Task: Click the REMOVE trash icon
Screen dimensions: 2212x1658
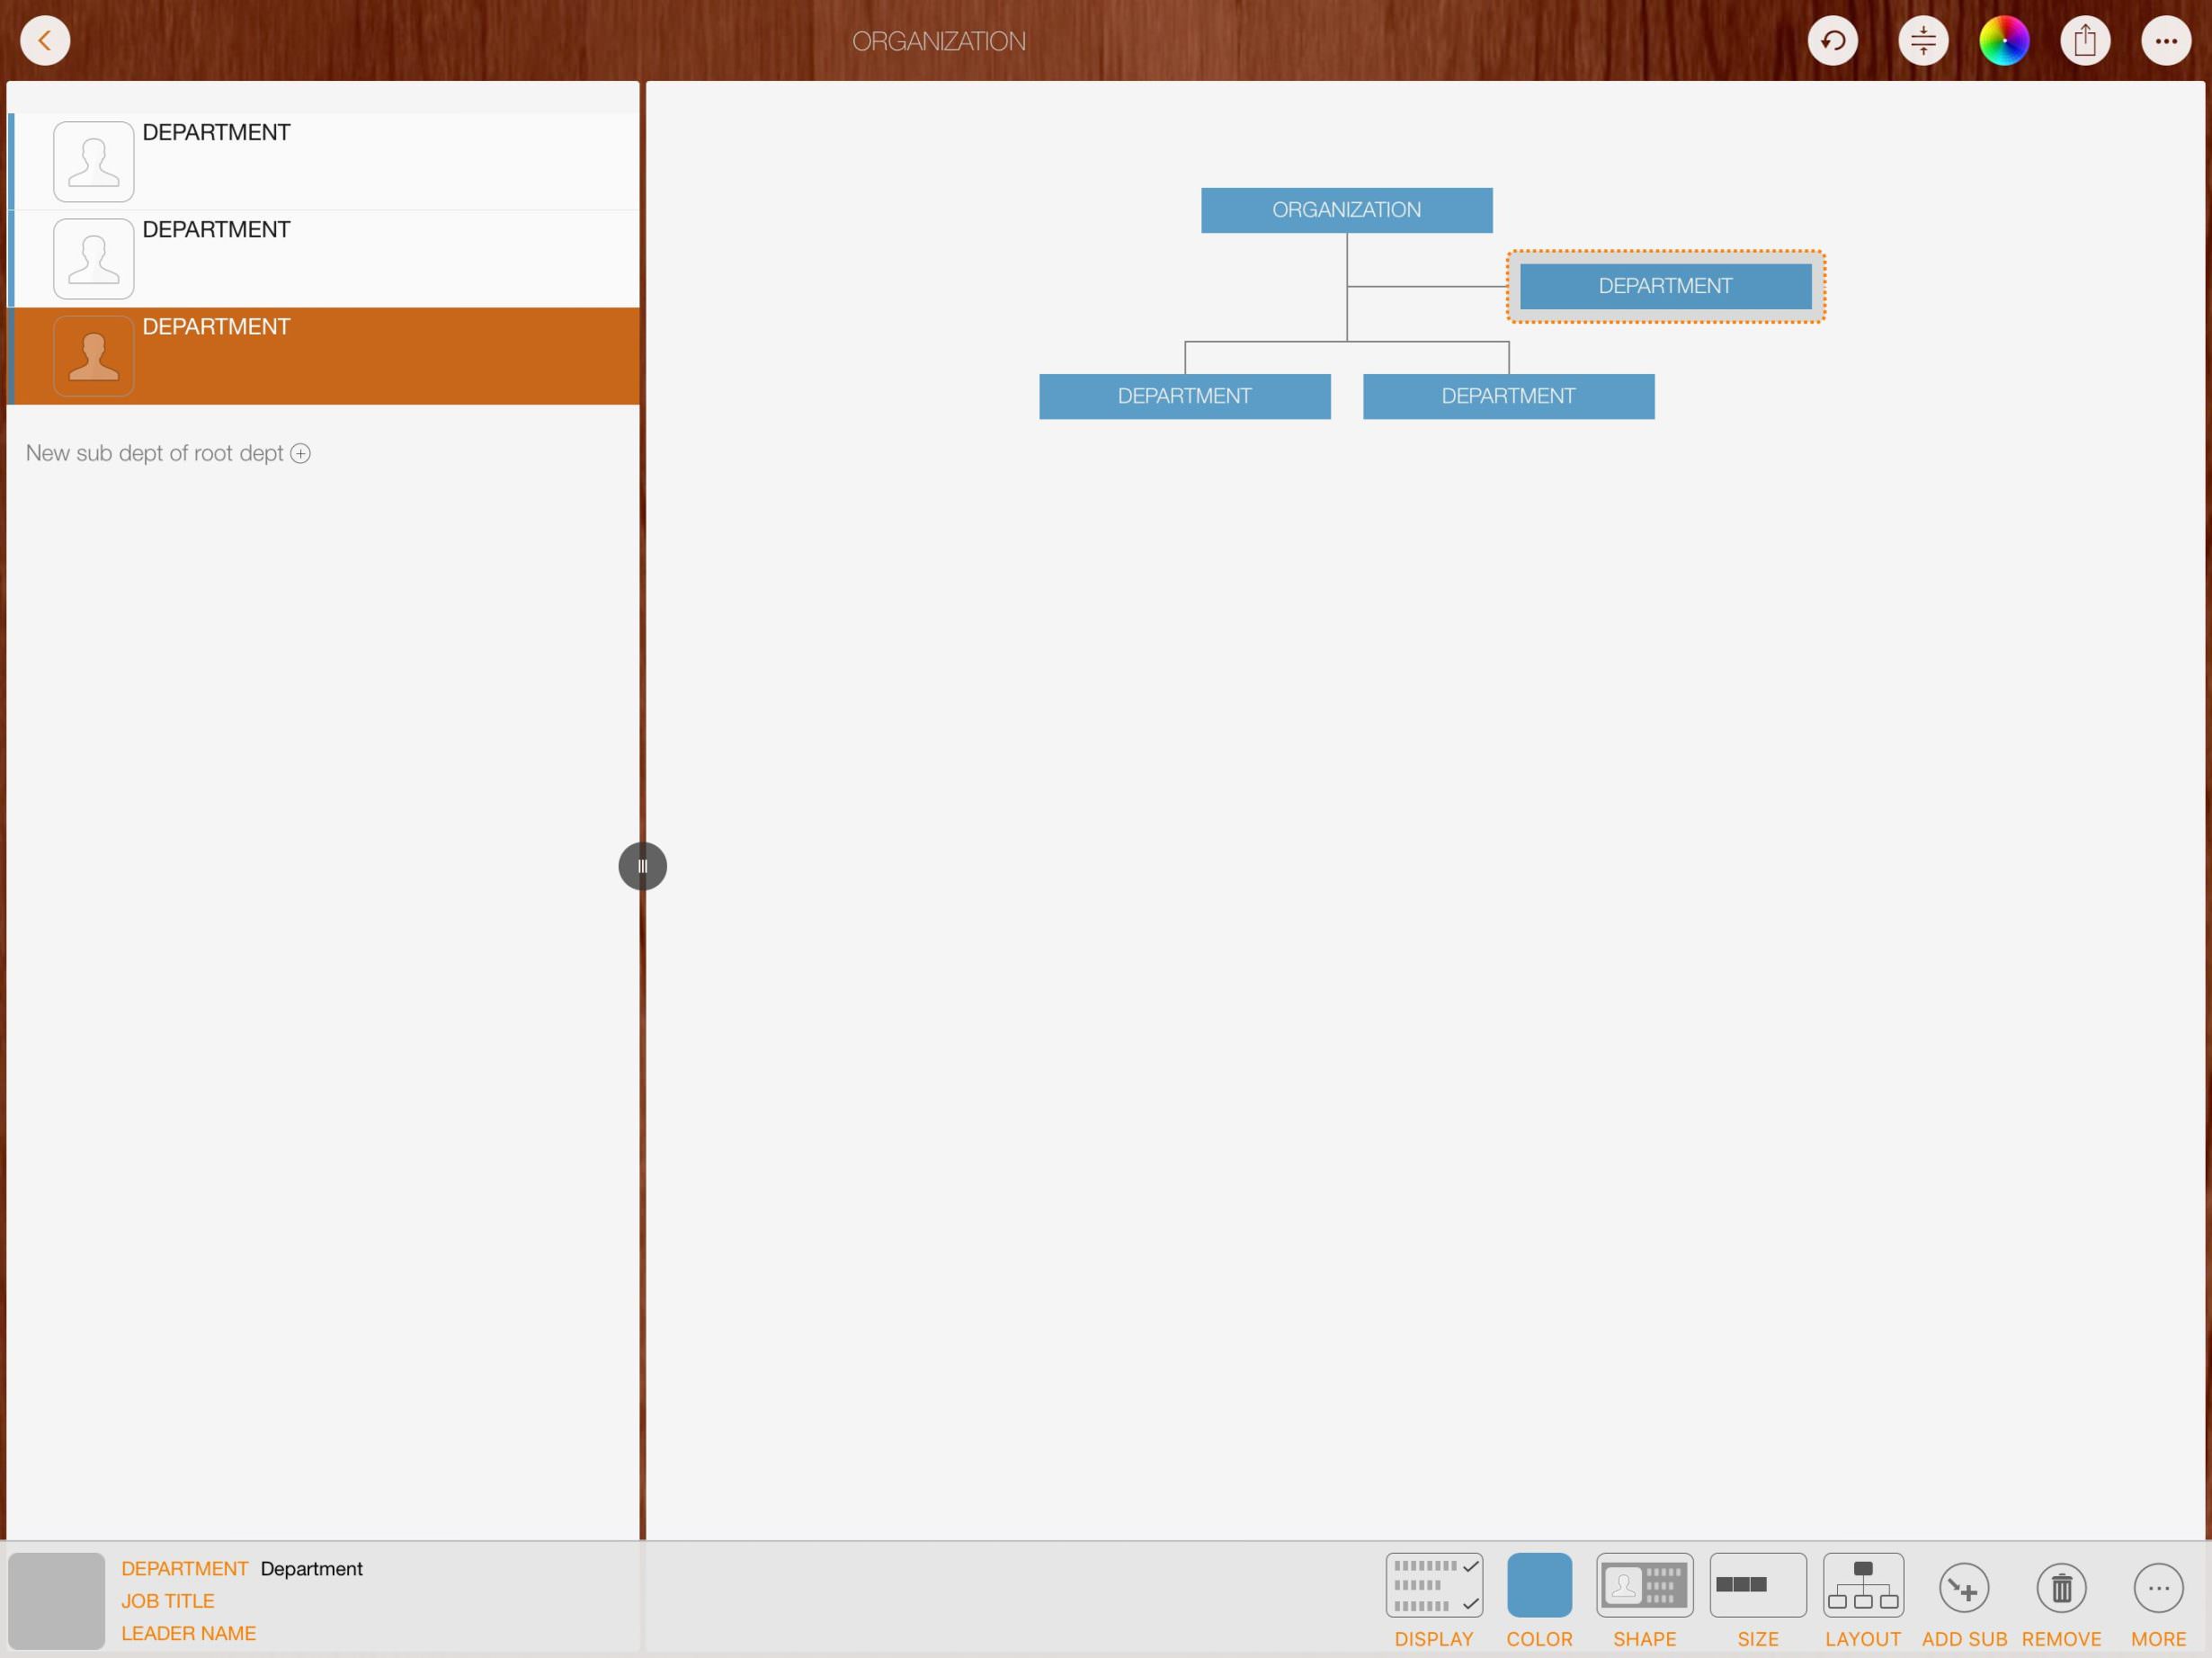Action: 2061,1588
